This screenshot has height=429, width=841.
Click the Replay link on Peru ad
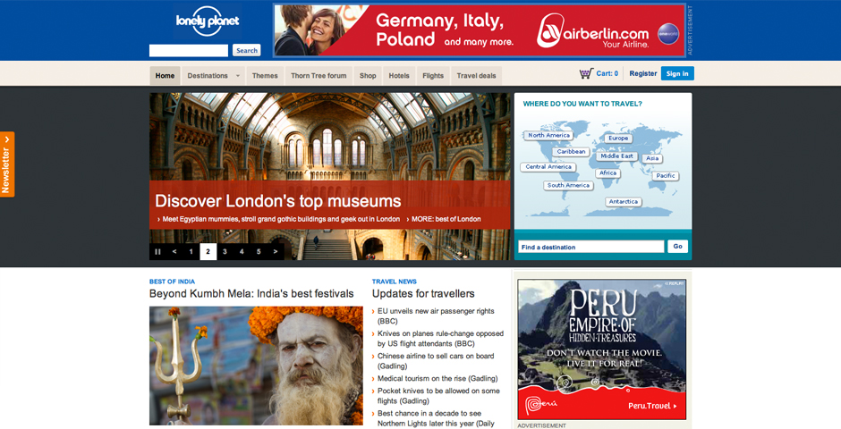click(x=675, y=283)
